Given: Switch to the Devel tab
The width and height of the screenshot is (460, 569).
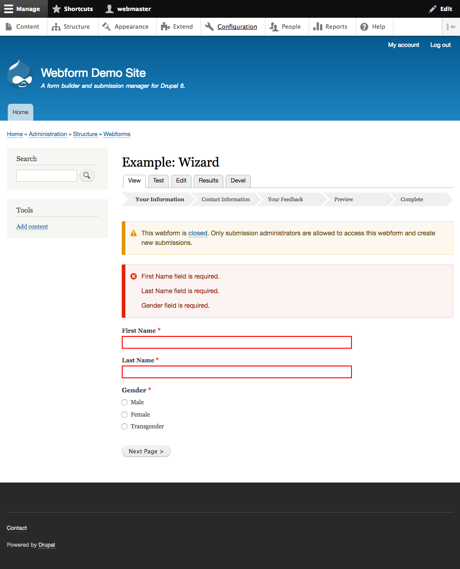Looking at the screenshot, I should (238, 181).
